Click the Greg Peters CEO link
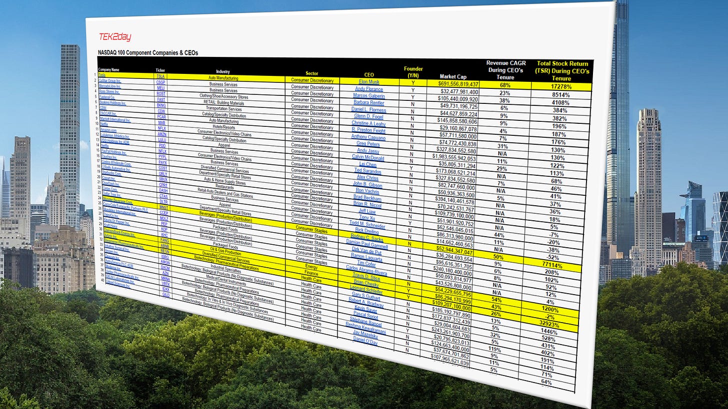Viewport: 728px width, 409px height. [x=368, y=144]
